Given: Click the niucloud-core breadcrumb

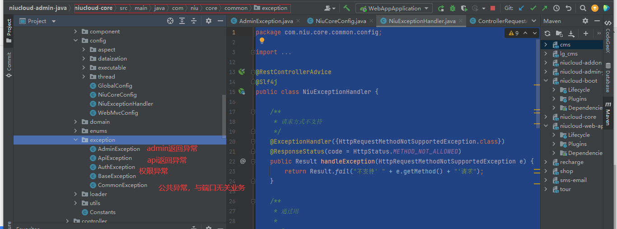Looking at the screenshot, I should (x=93, y=8).
